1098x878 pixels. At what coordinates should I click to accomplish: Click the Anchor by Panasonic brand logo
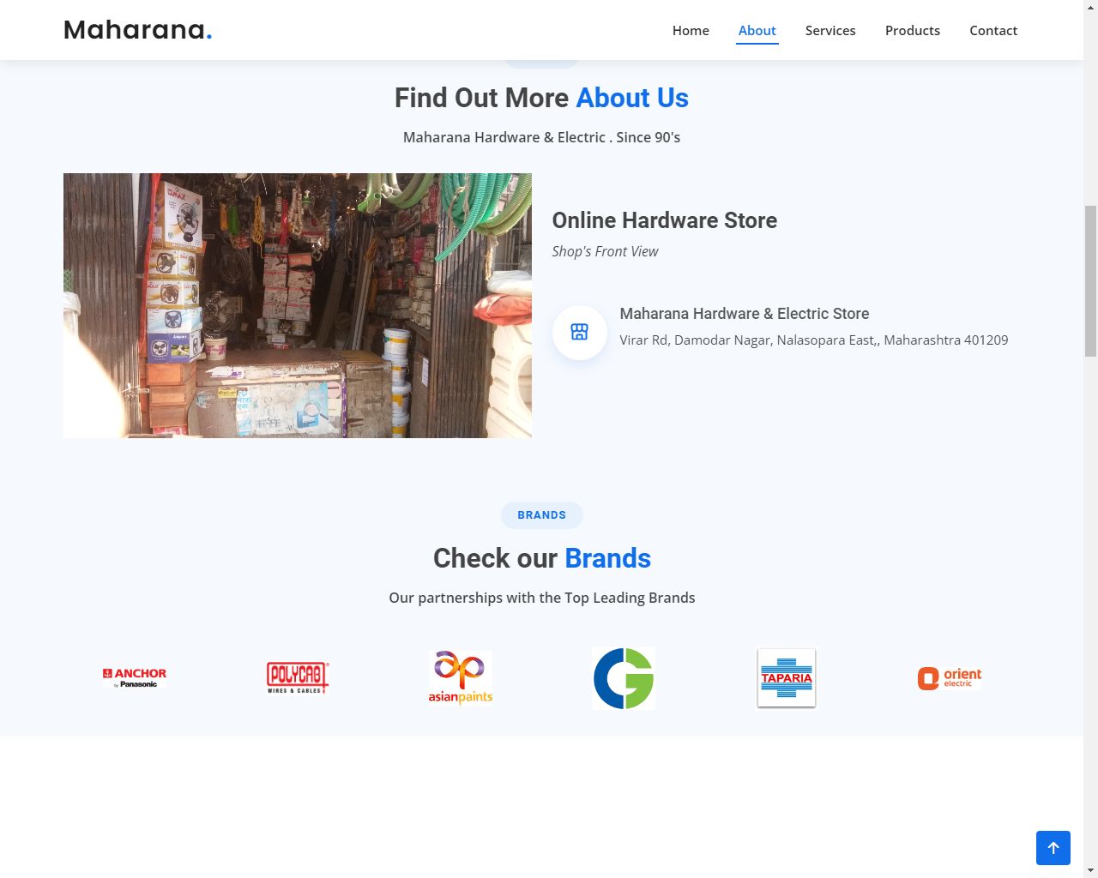(135, 678)
